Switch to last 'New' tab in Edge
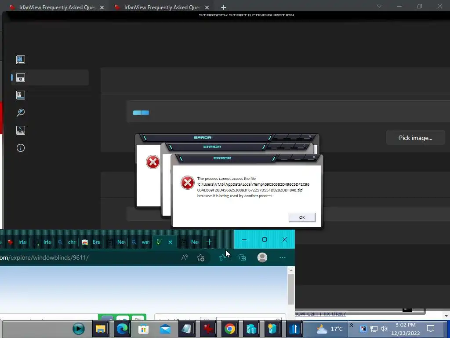 pos(190,242)
